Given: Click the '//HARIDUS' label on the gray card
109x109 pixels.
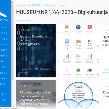Looking at the screenshot, I should 26,86.
